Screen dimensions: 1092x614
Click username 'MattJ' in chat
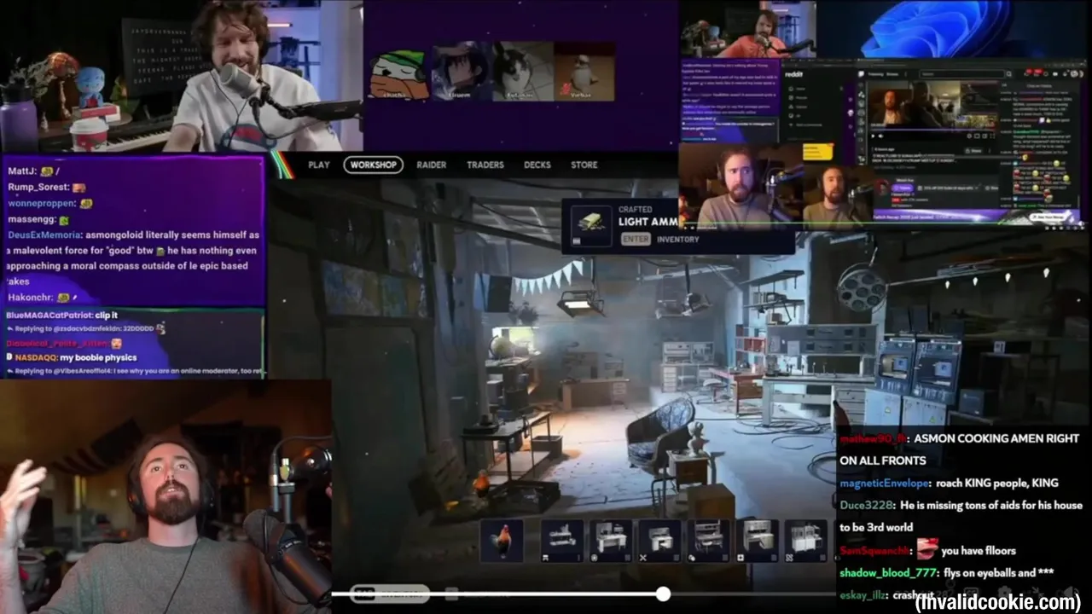pos(21,171)
